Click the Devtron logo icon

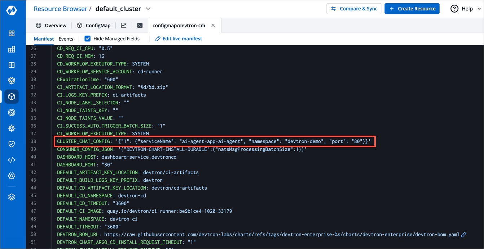[x=12, y=11]
